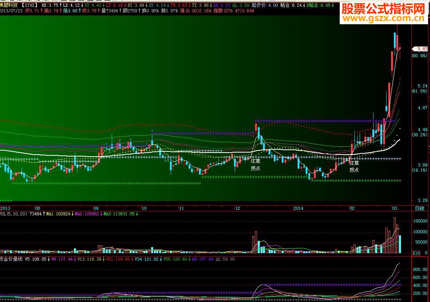430x302 pixels.
Task: Click the open price 开3.71
Action: (32, 11)
